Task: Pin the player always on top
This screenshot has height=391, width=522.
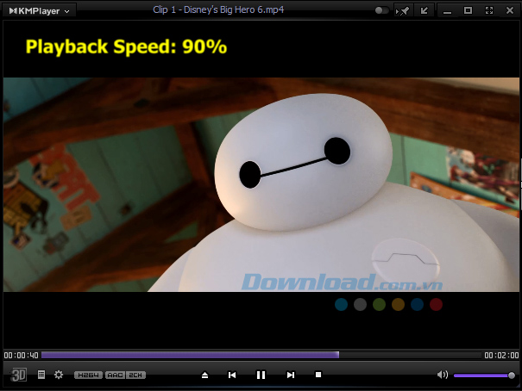Action: pyautogui.click(x=404, y=11)
